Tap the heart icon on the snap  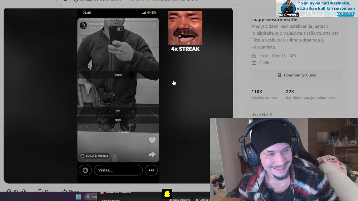point(152,140)
